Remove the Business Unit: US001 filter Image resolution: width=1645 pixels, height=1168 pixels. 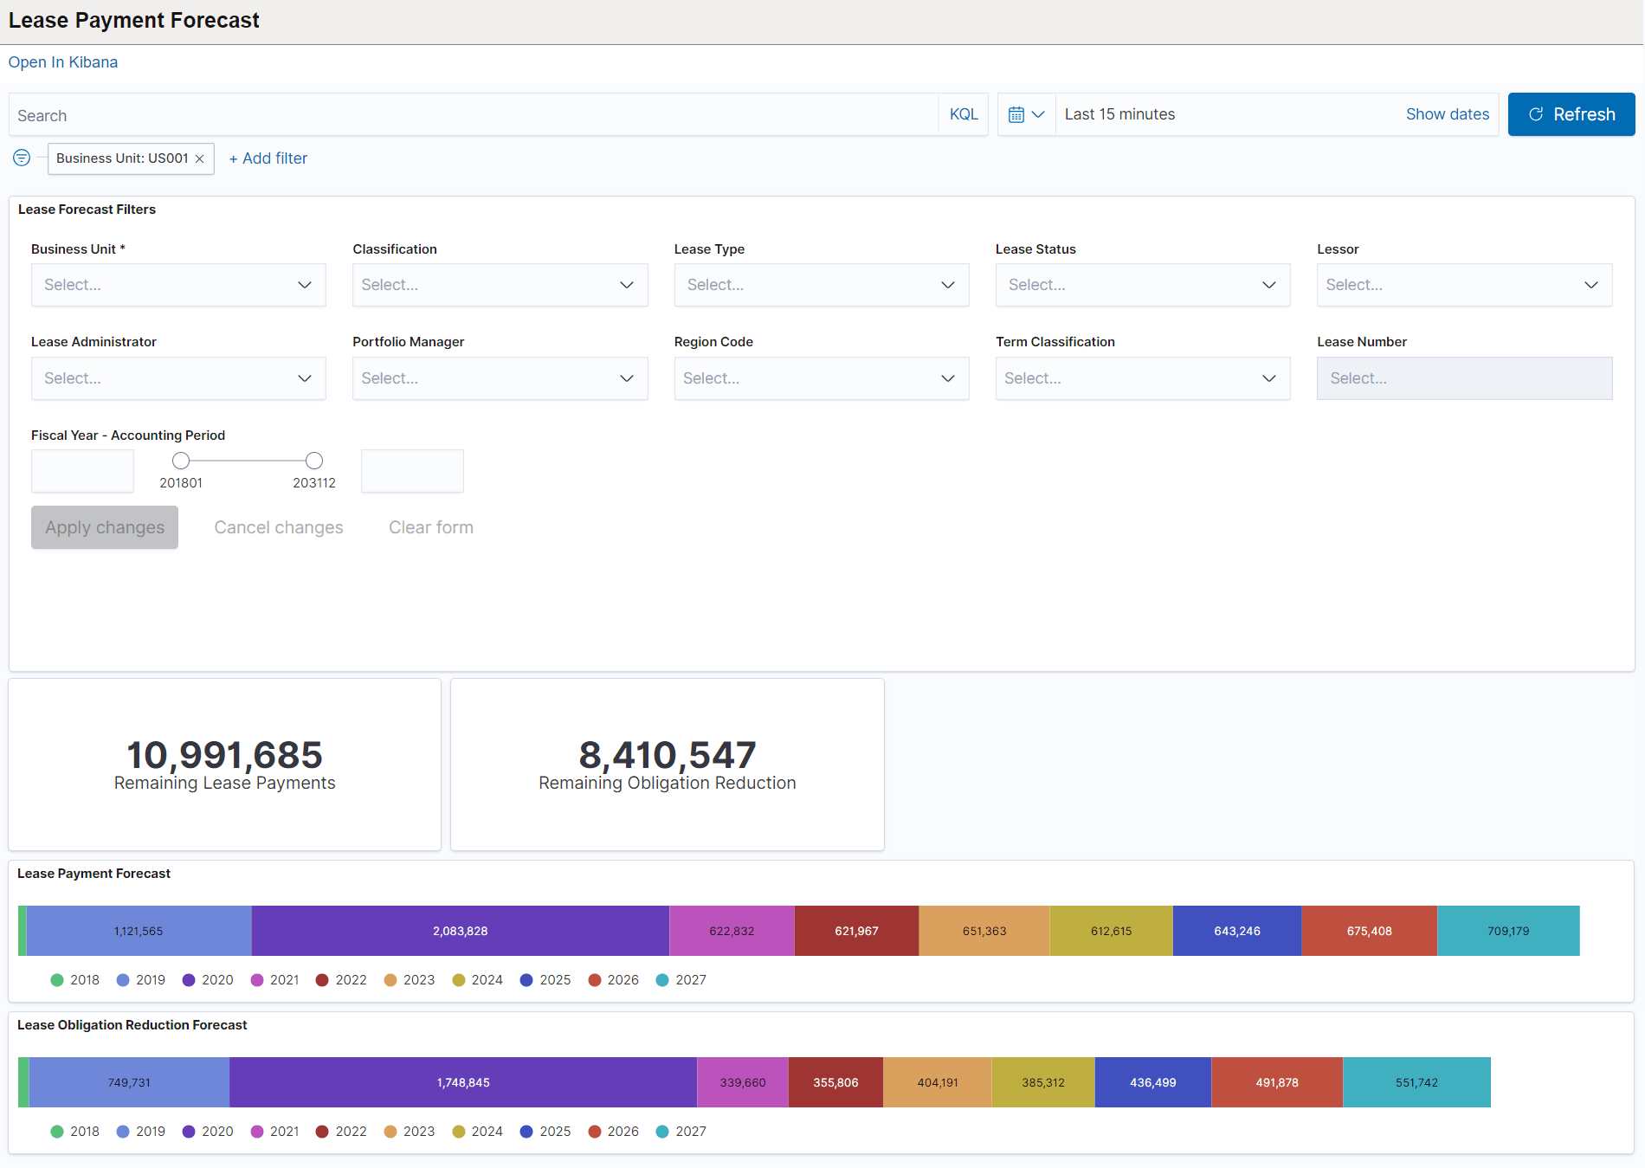[x=199, y=158]
